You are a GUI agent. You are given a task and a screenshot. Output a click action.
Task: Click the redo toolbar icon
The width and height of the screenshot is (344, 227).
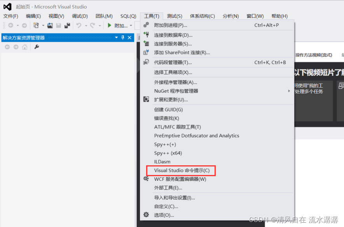click(93, 26)
